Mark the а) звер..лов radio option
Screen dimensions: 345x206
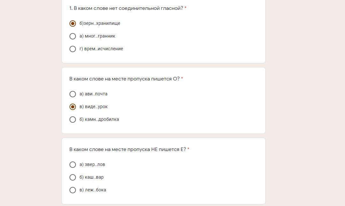tap(73, 165)
